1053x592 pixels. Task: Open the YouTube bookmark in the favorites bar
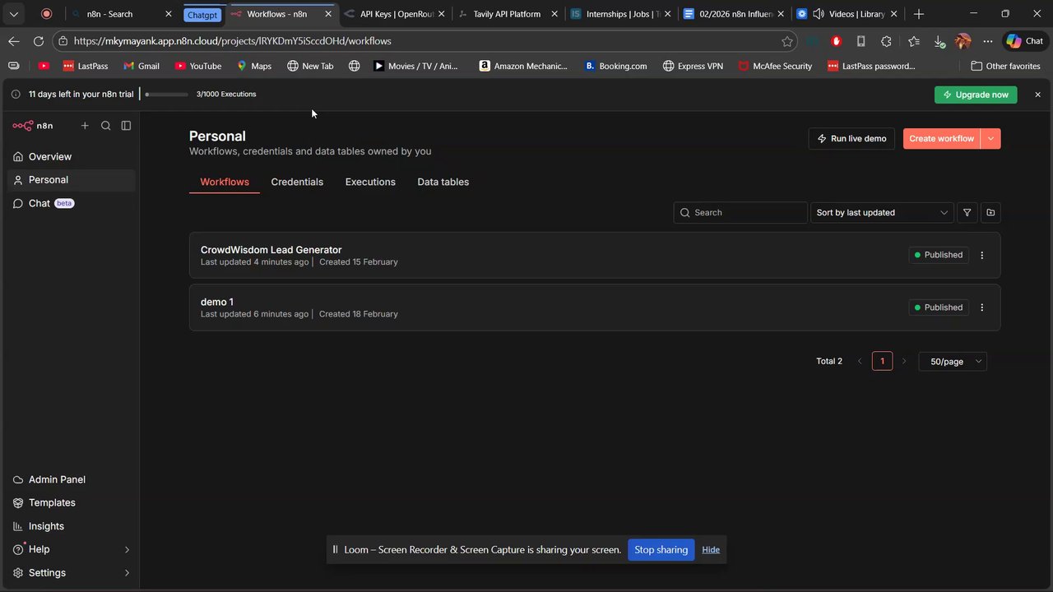[198, 66]
